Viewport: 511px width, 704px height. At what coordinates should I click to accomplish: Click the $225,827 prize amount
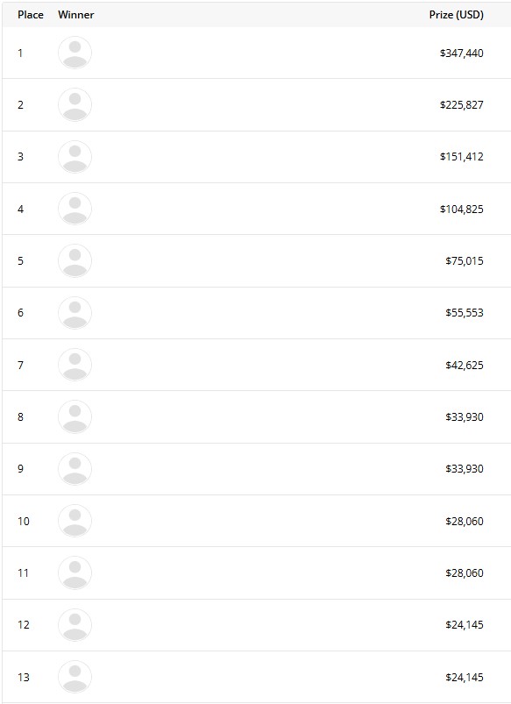pos(462,105)
